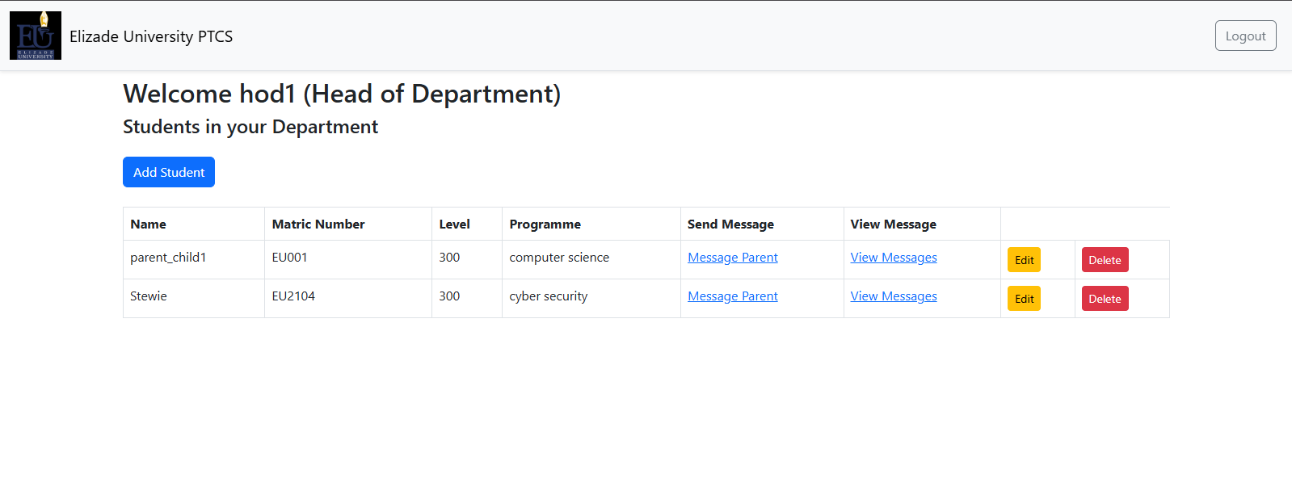Viewport: 1292px width, 495px height.
Task: View messages for Stewie
Action: click(x=893, y=296)
